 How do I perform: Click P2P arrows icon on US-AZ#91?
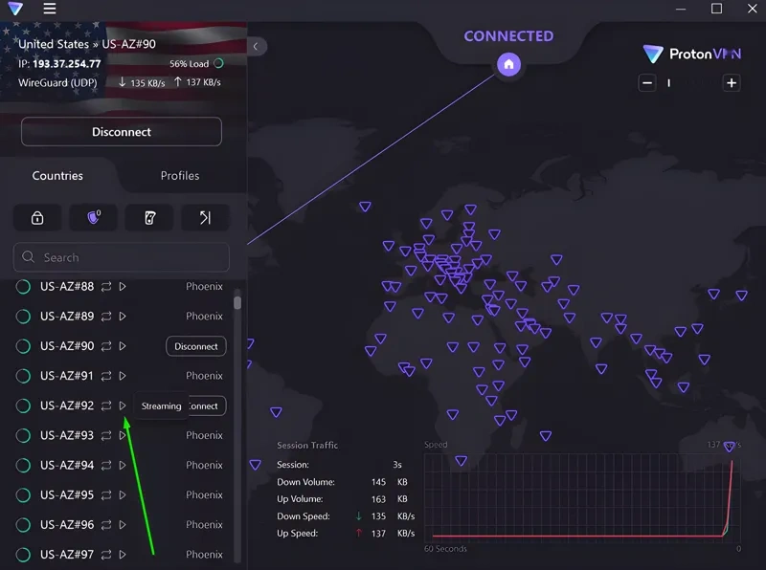pyautogui.click(x=106, y=376)
